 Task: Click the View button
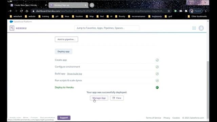point(117,98)
